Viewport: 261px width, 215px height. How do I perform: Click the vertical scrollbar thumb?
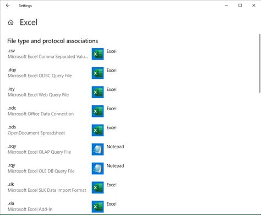[260, 63]
